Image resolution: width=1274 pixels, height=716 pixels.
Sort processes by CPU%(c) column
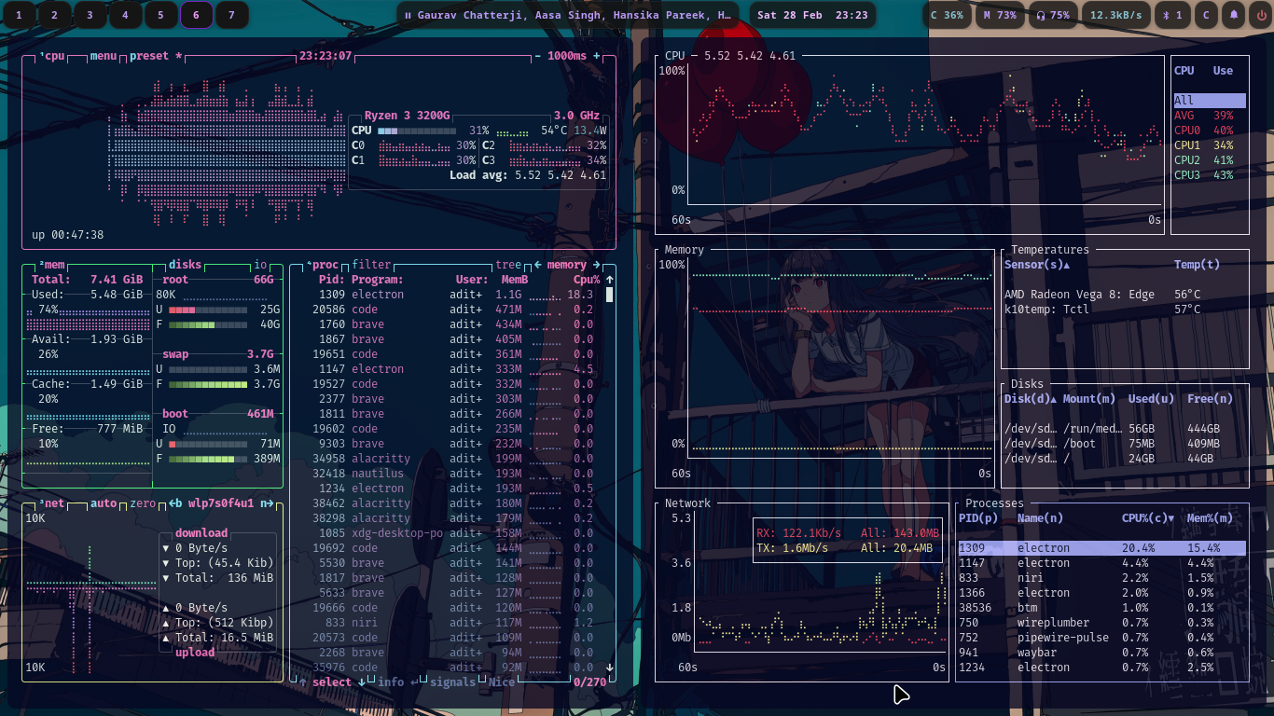pyautogui.click(x=1148, y=518)
